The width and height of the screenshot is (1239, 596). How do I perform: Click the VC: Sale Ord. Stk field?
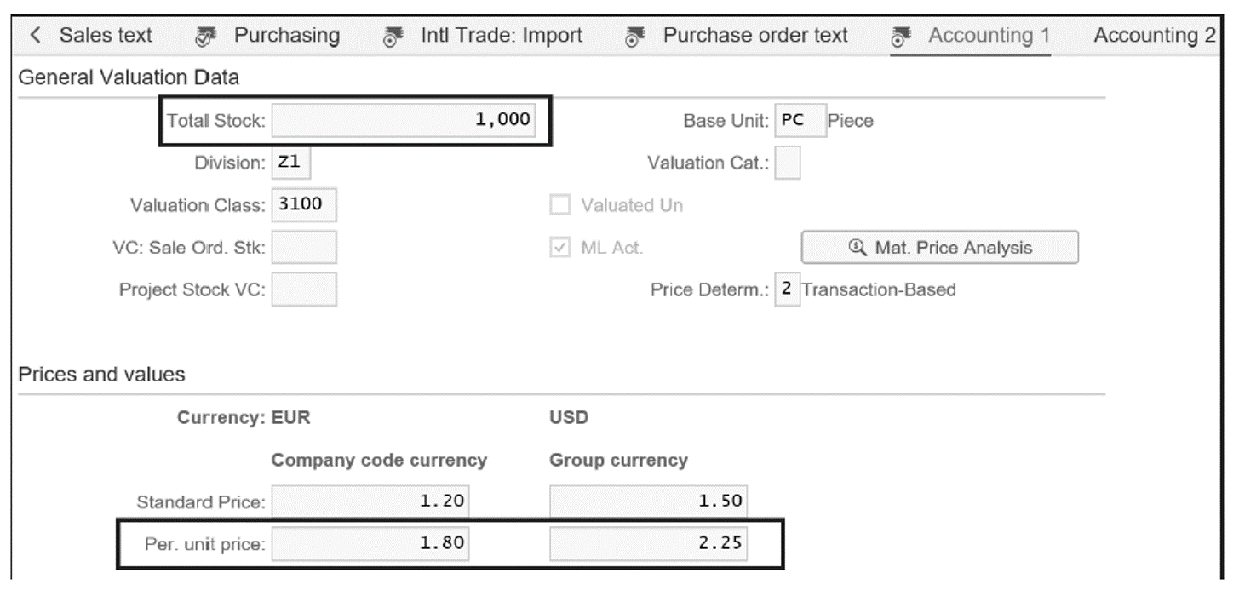[x=303, y=247]
